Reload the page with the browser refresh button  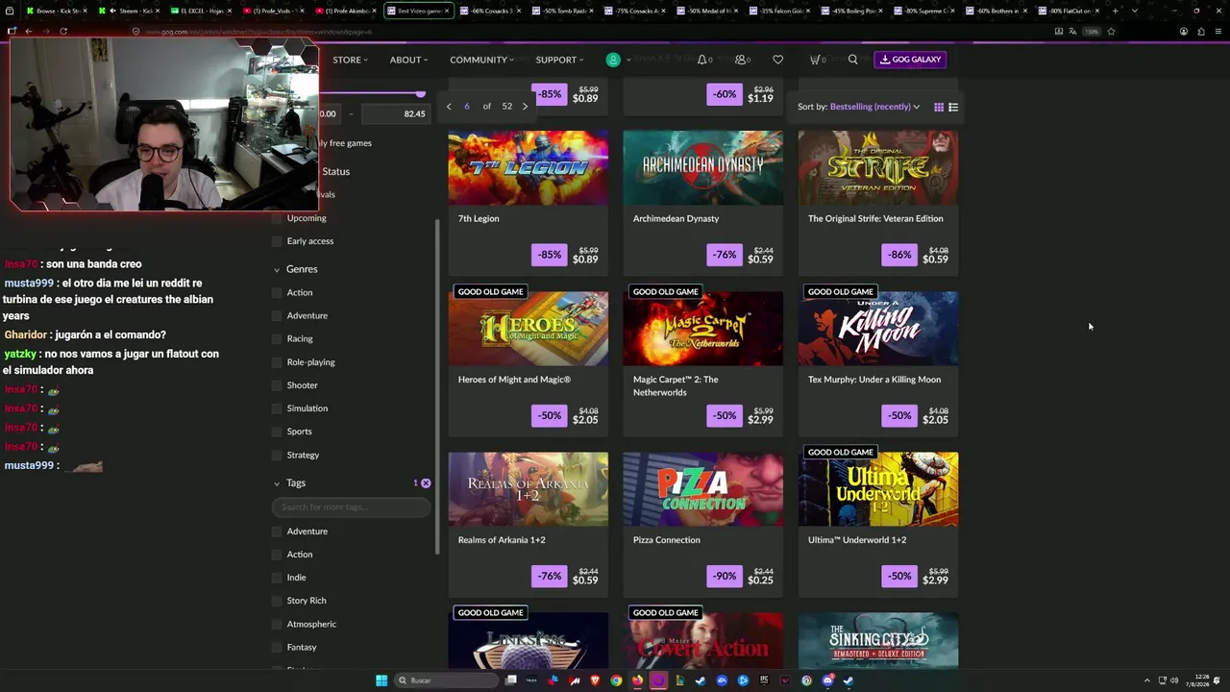[x=63, y=31]
